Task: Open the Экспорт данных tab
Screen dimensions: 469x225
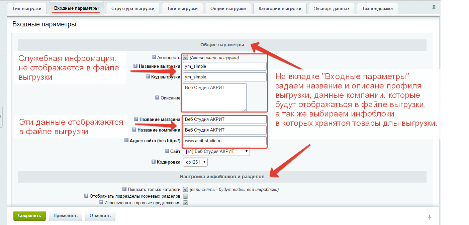Action: click(x=332, y=8)
